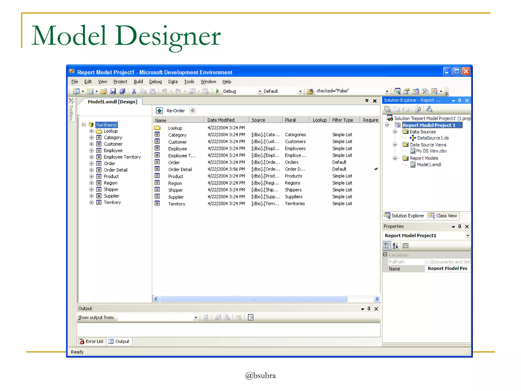This screenshot has height=391, width=521.
Task: Collapse the Northwind tree node
Action: pos(83,125)
